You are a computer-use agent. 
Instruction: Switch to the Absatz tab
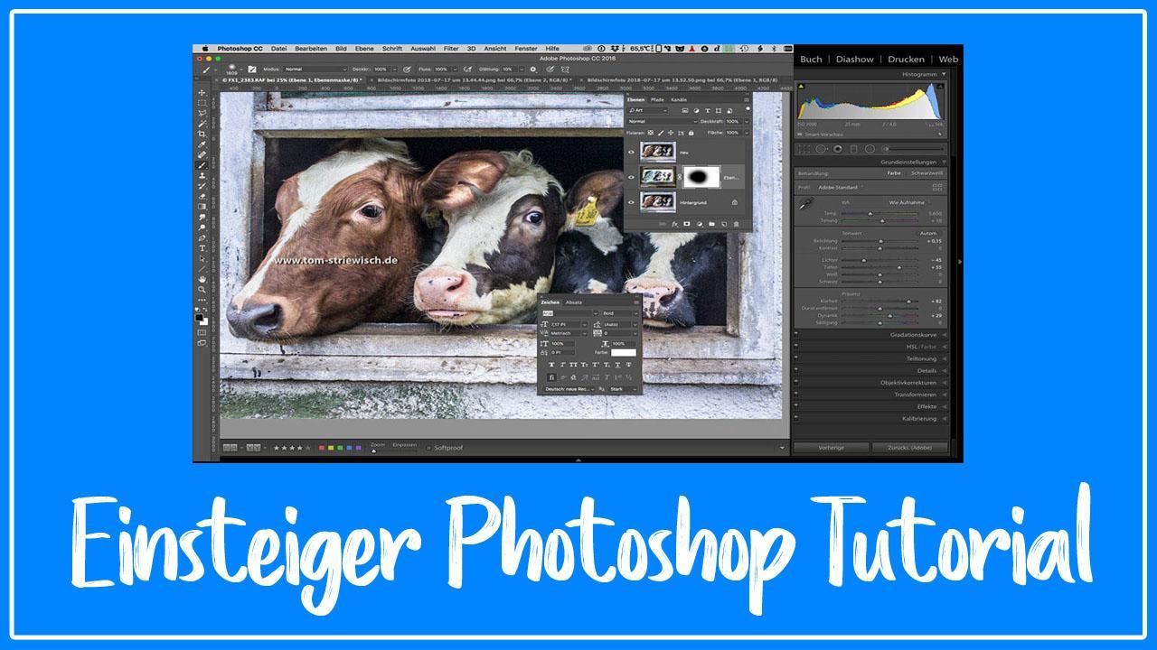574,302
